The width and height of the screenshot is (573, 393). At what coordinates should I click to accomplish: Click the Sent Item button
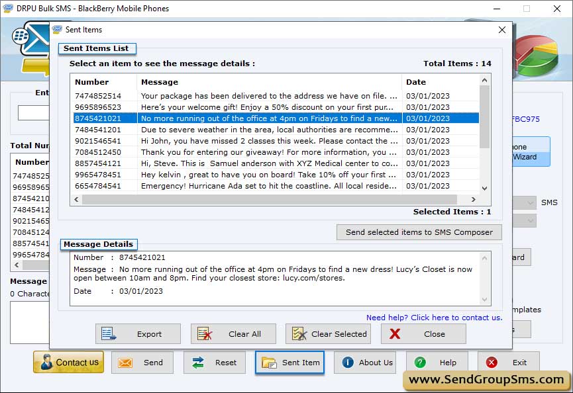pyautogui.click(x=289, y=363)
